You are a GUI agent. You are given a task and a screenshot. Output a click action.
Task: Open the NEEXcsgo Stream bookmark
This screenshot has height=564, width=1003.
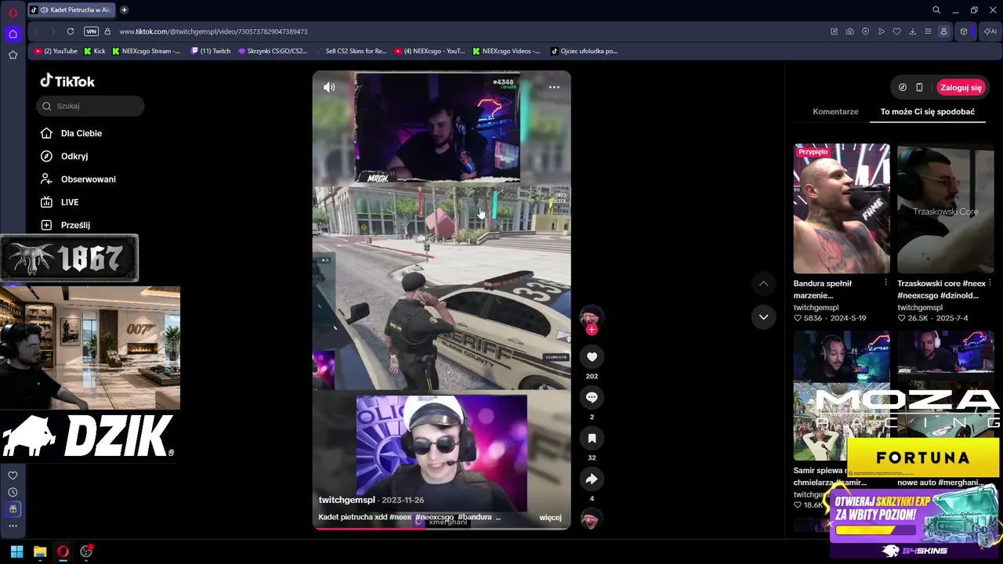[146, 51]
